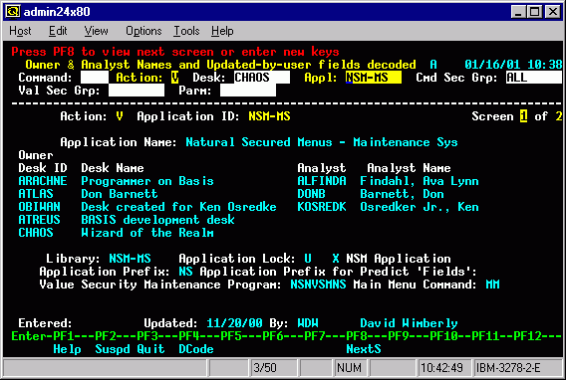The height and width of the screenshot is (380, 566).
Task: Click the red PF8 message line
Action: [x=175, y=52]
